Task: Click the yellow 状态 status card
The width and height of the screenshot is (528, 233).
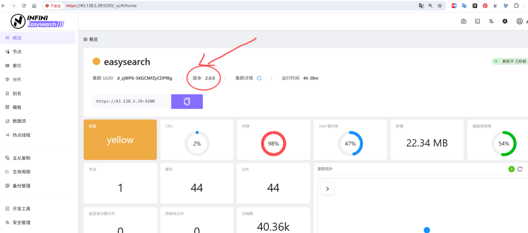Action: pos(120,140)
